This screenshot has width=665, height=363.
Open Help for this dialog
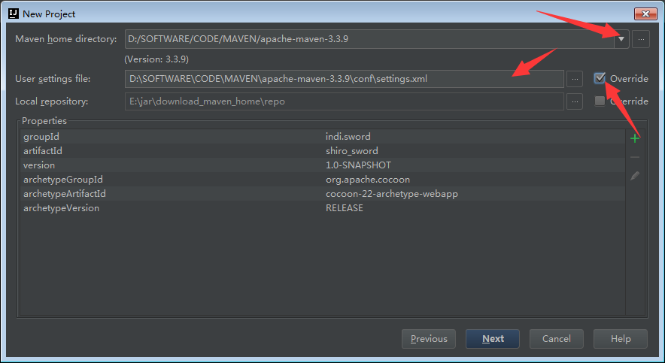point(621,339)
